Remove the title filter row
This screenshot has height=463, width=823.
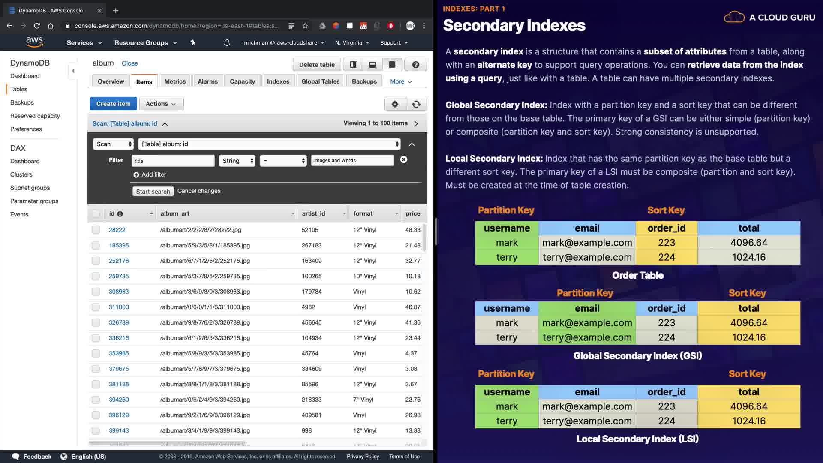(403, 160)
